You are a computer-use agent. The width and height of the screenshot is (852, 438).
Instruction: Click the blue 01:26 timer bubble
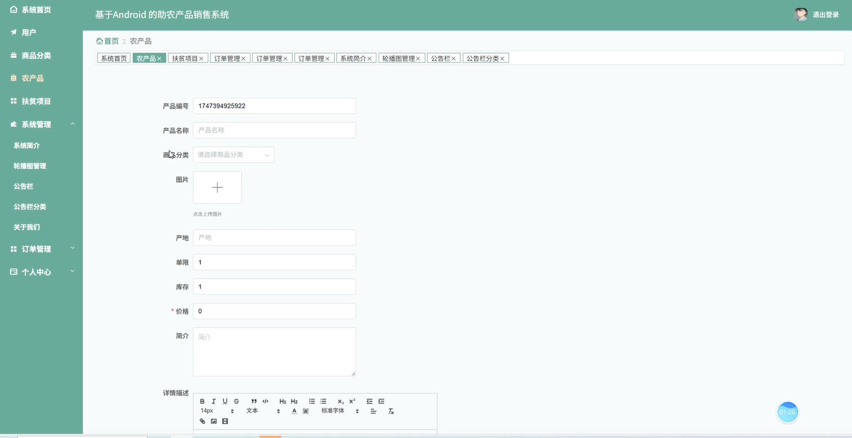click(x=787, y=412)
